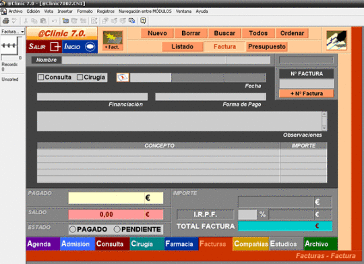Open the Ayuda menu
Image resolution: width=364 pixels, height=264 pixels.
point(202,11)
